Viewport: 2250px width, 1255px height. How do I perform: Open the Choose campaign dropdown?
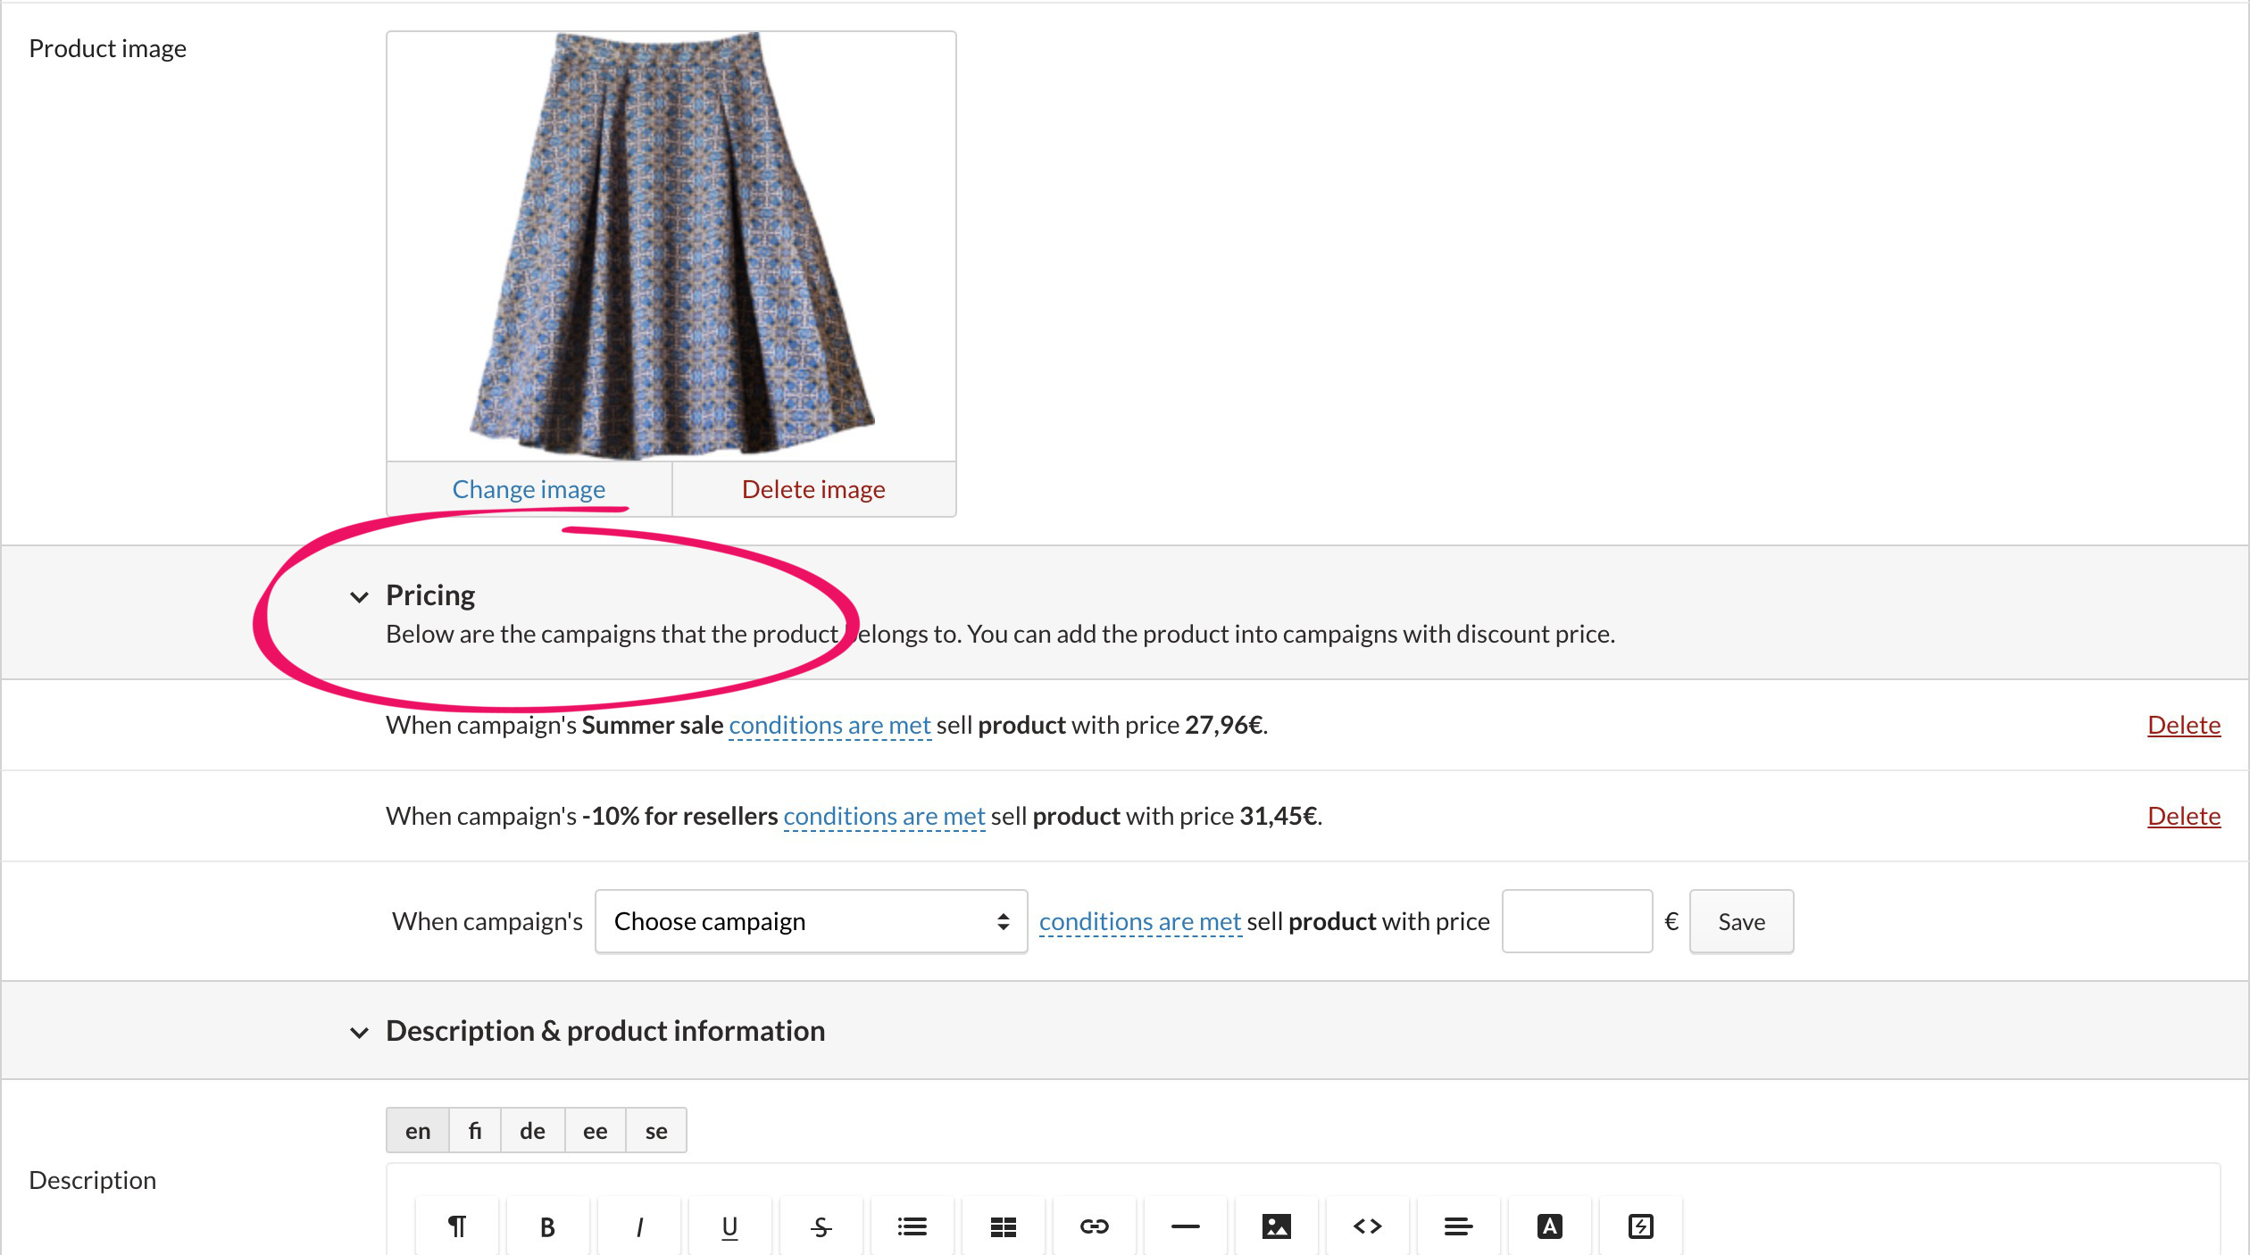click(x=811, y=921)
